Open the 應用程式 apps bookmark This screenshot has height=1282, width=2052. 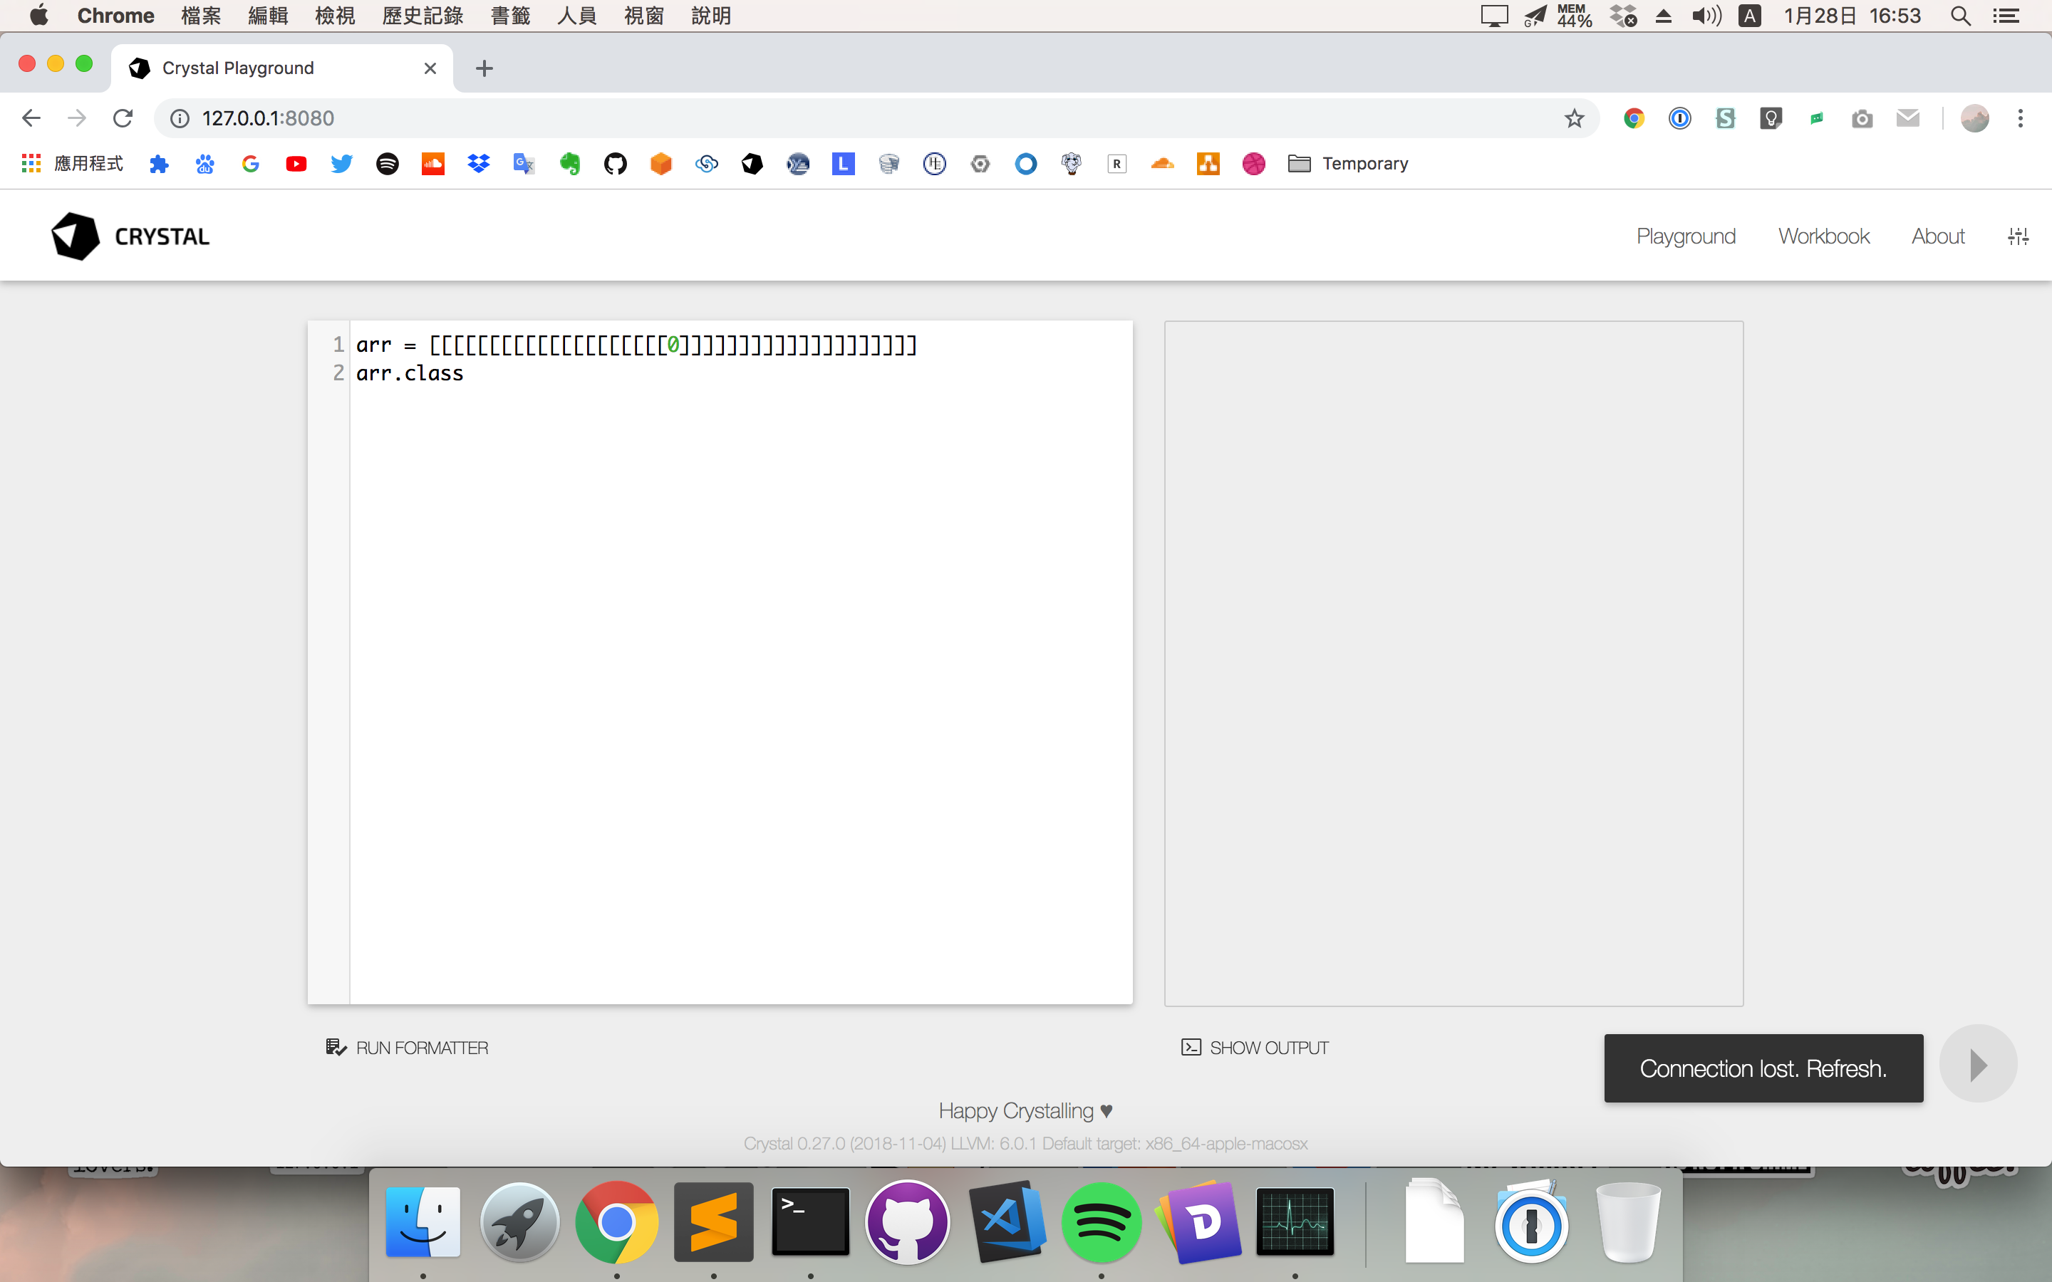click(73, 164)
